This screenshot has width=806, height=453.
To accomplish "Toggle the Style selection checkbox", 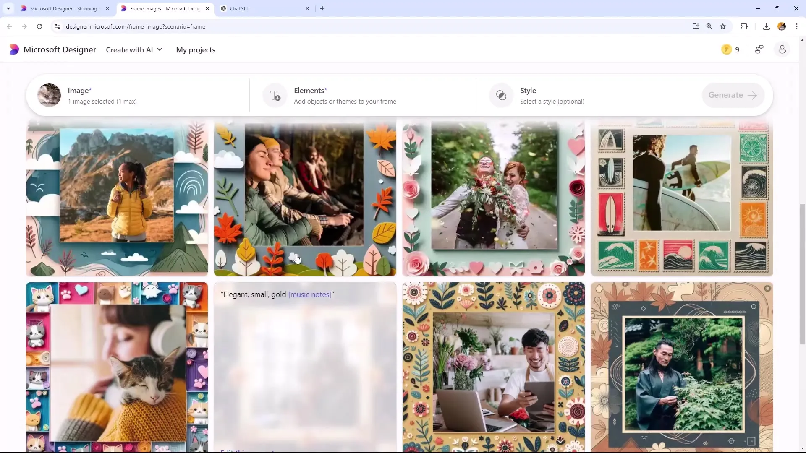I will click(502, 95).
